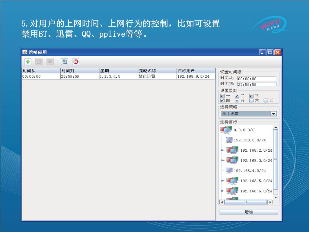Check the 天 (Sunday) checkbox
This screenshot has height=232, width=309.
pos(266,101)
